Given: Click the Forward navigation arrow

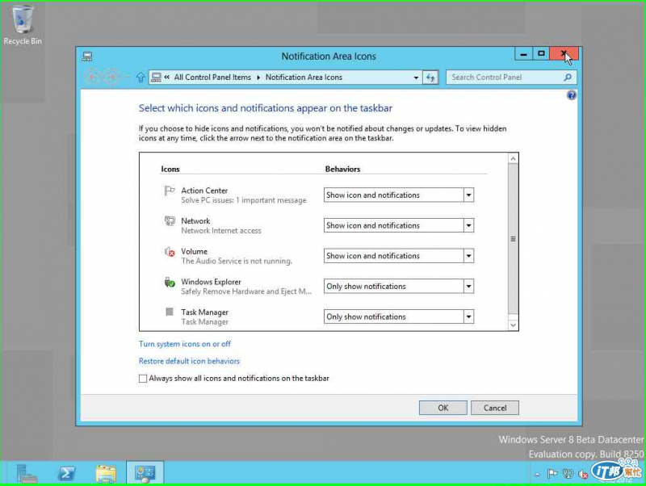Looking at the screenshot, I should point(111,77).
